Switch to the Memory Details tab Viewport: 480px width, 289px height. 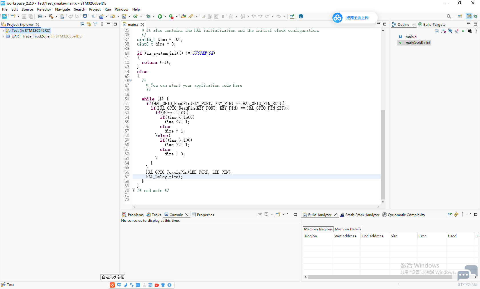pos(348,229)
